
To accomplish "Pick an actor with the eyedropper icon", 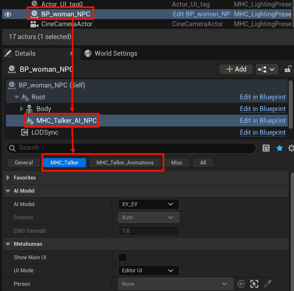I will [x=267, y=284].
